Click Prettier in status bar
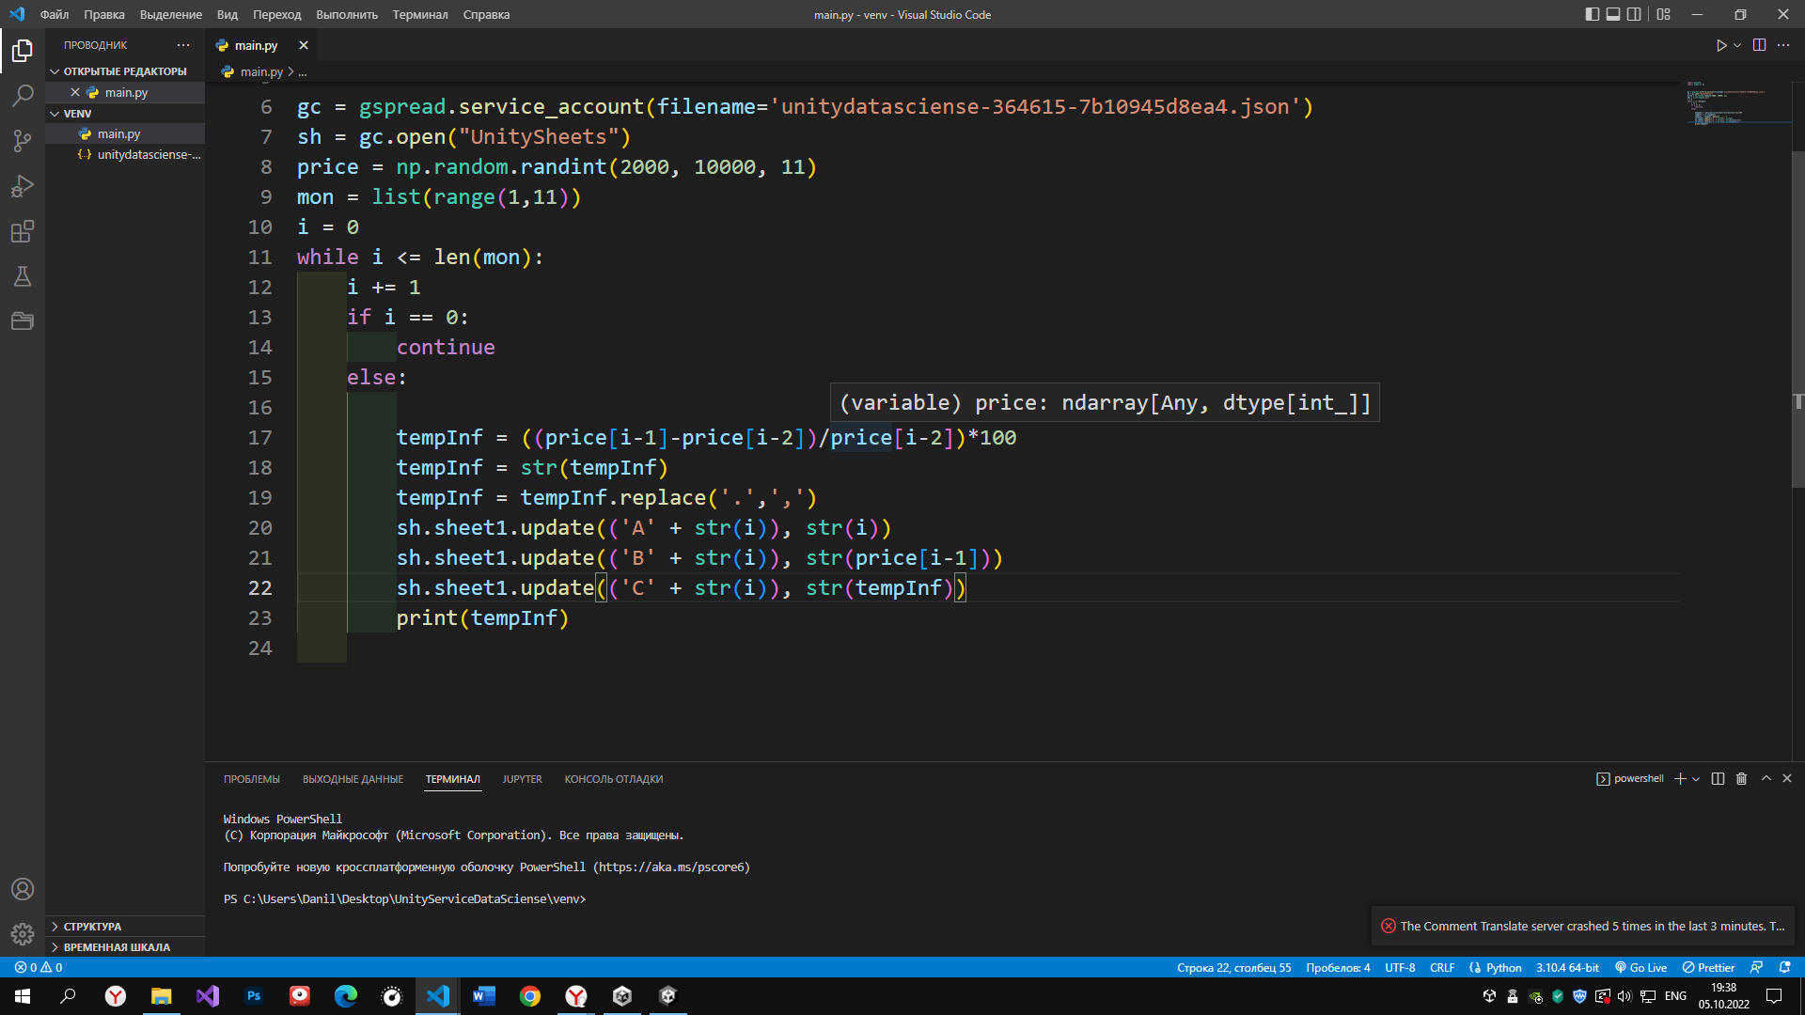 (x=1708, y=967)
